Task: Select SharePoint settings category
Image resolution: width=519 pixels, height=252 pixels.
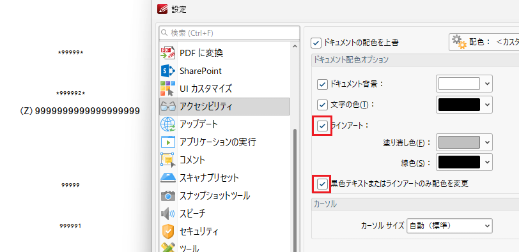Action: [224, 71]
